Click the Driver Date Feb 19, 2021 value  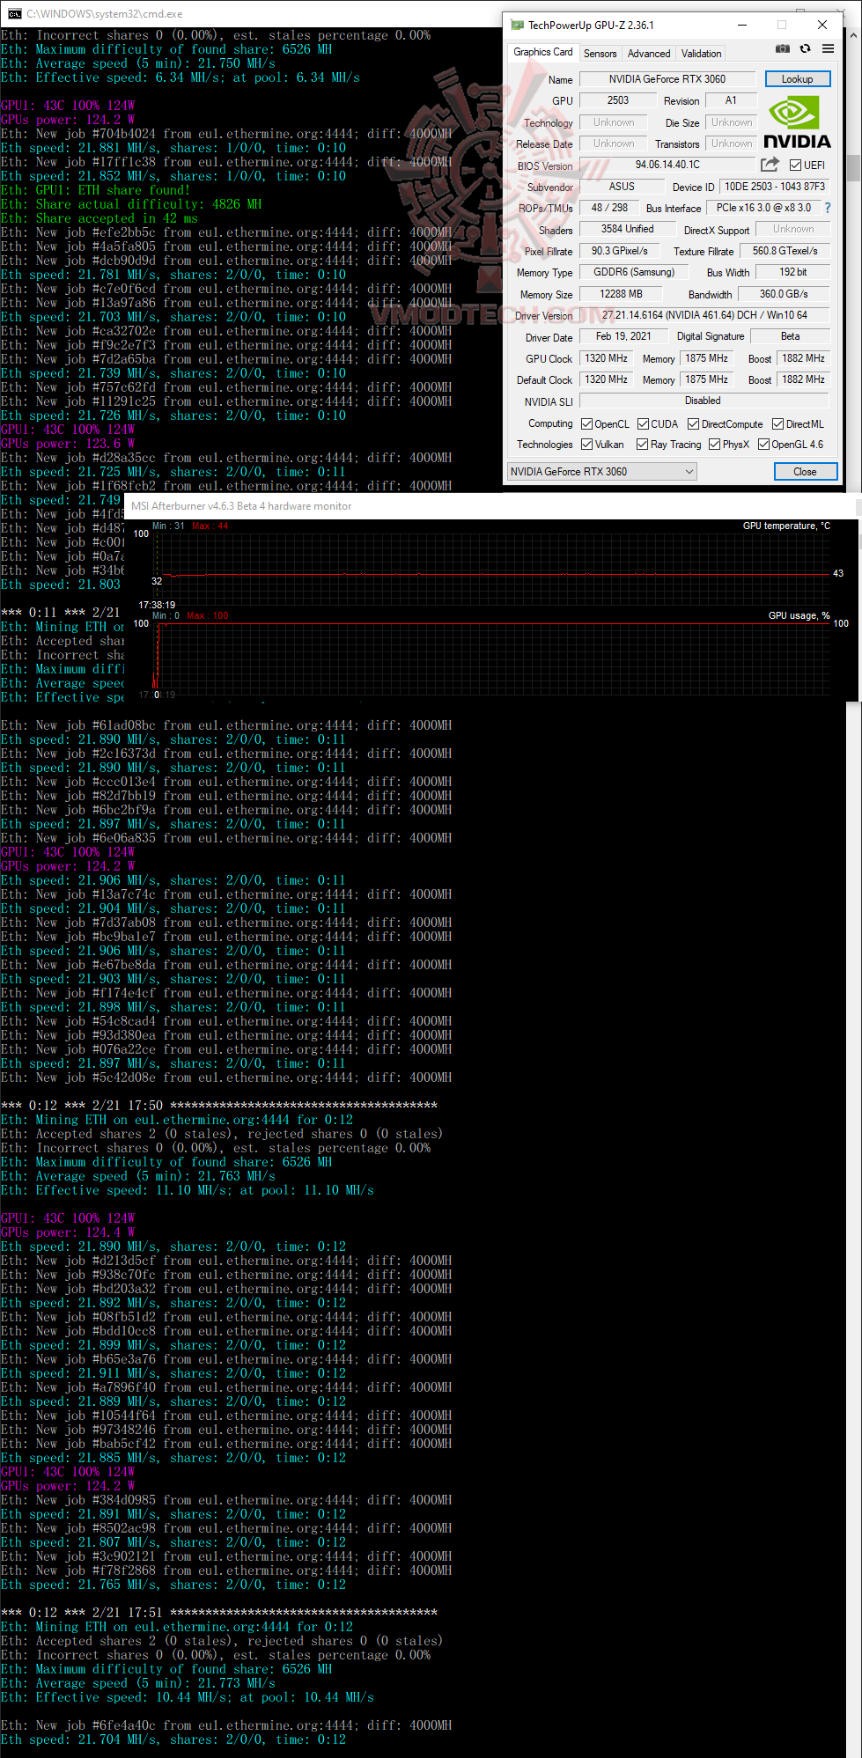point(623,336)
